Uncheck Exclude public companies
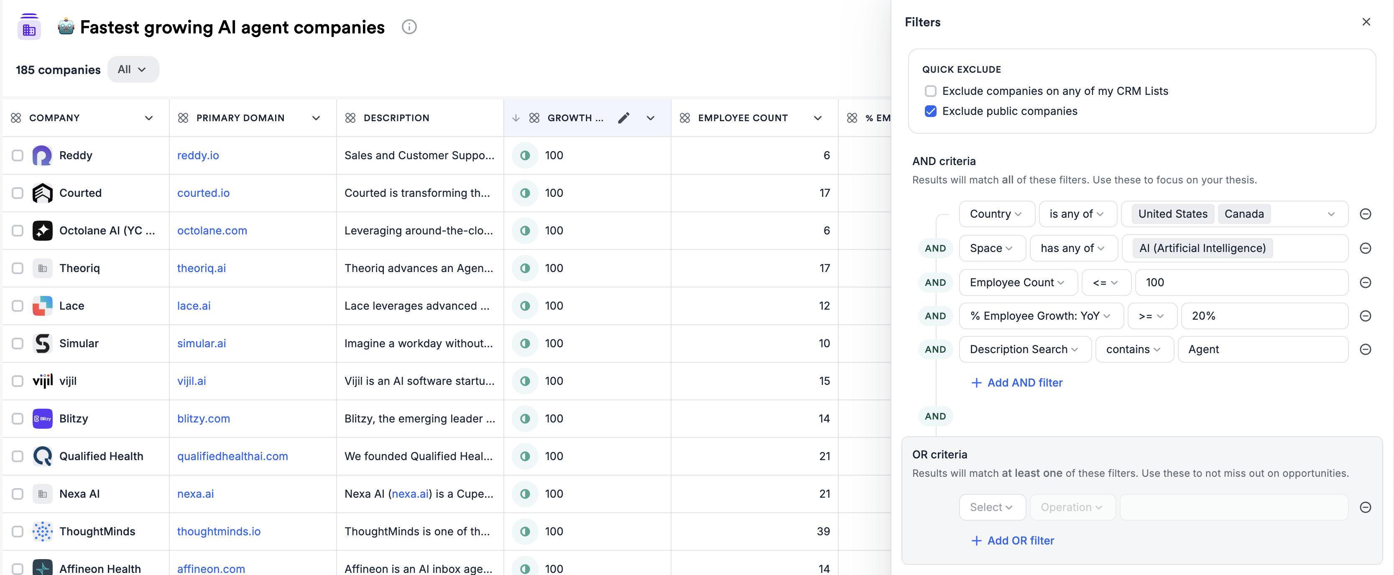The image size is (1394, 575). 930,112
